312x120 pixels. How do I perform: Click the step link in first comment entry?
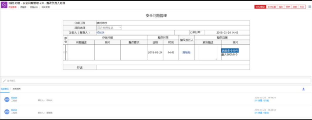(x=262, y=100)
